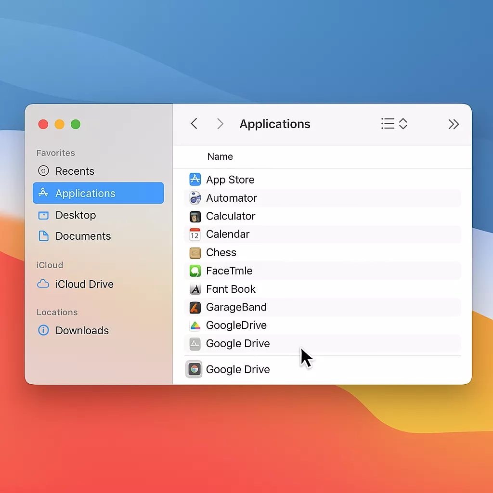493x493 pixels.
Task: Sort by the Name column header
Action: click(220, 156)
